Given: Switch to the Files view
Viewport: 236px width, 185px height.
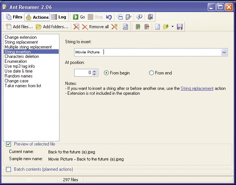Looking at the screenshot, I should pos(14,17).
